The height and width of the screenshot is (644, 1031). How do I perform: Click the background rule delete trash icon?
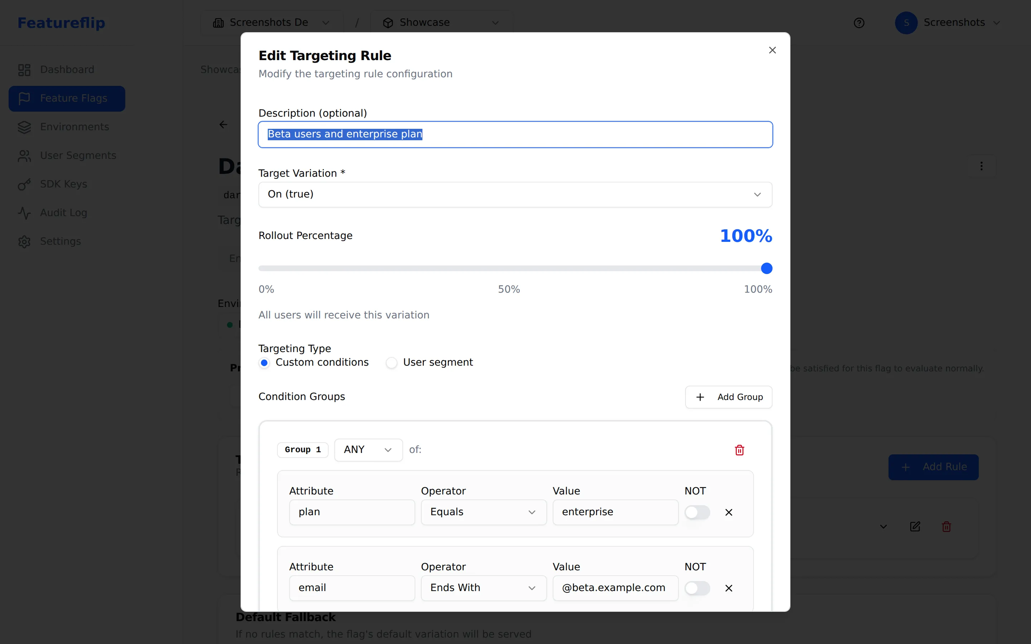coord(946,527)
